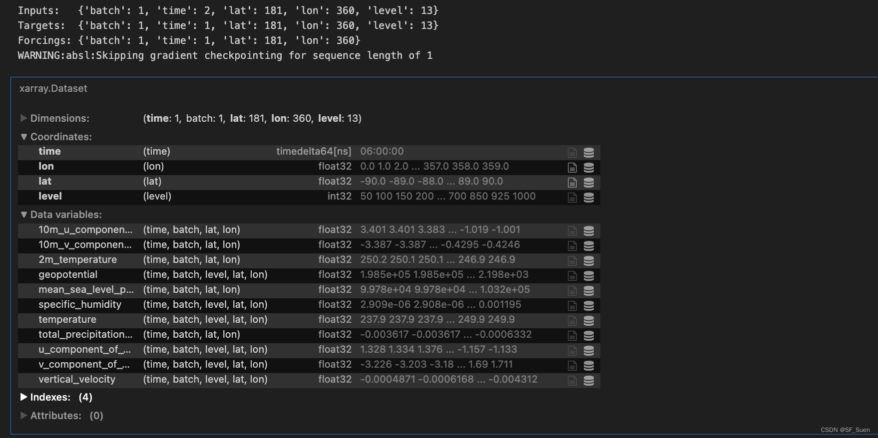This screenshot has width=878, height=438.
Task: Click the Targets dimensions output line
Action: [228, 25]
